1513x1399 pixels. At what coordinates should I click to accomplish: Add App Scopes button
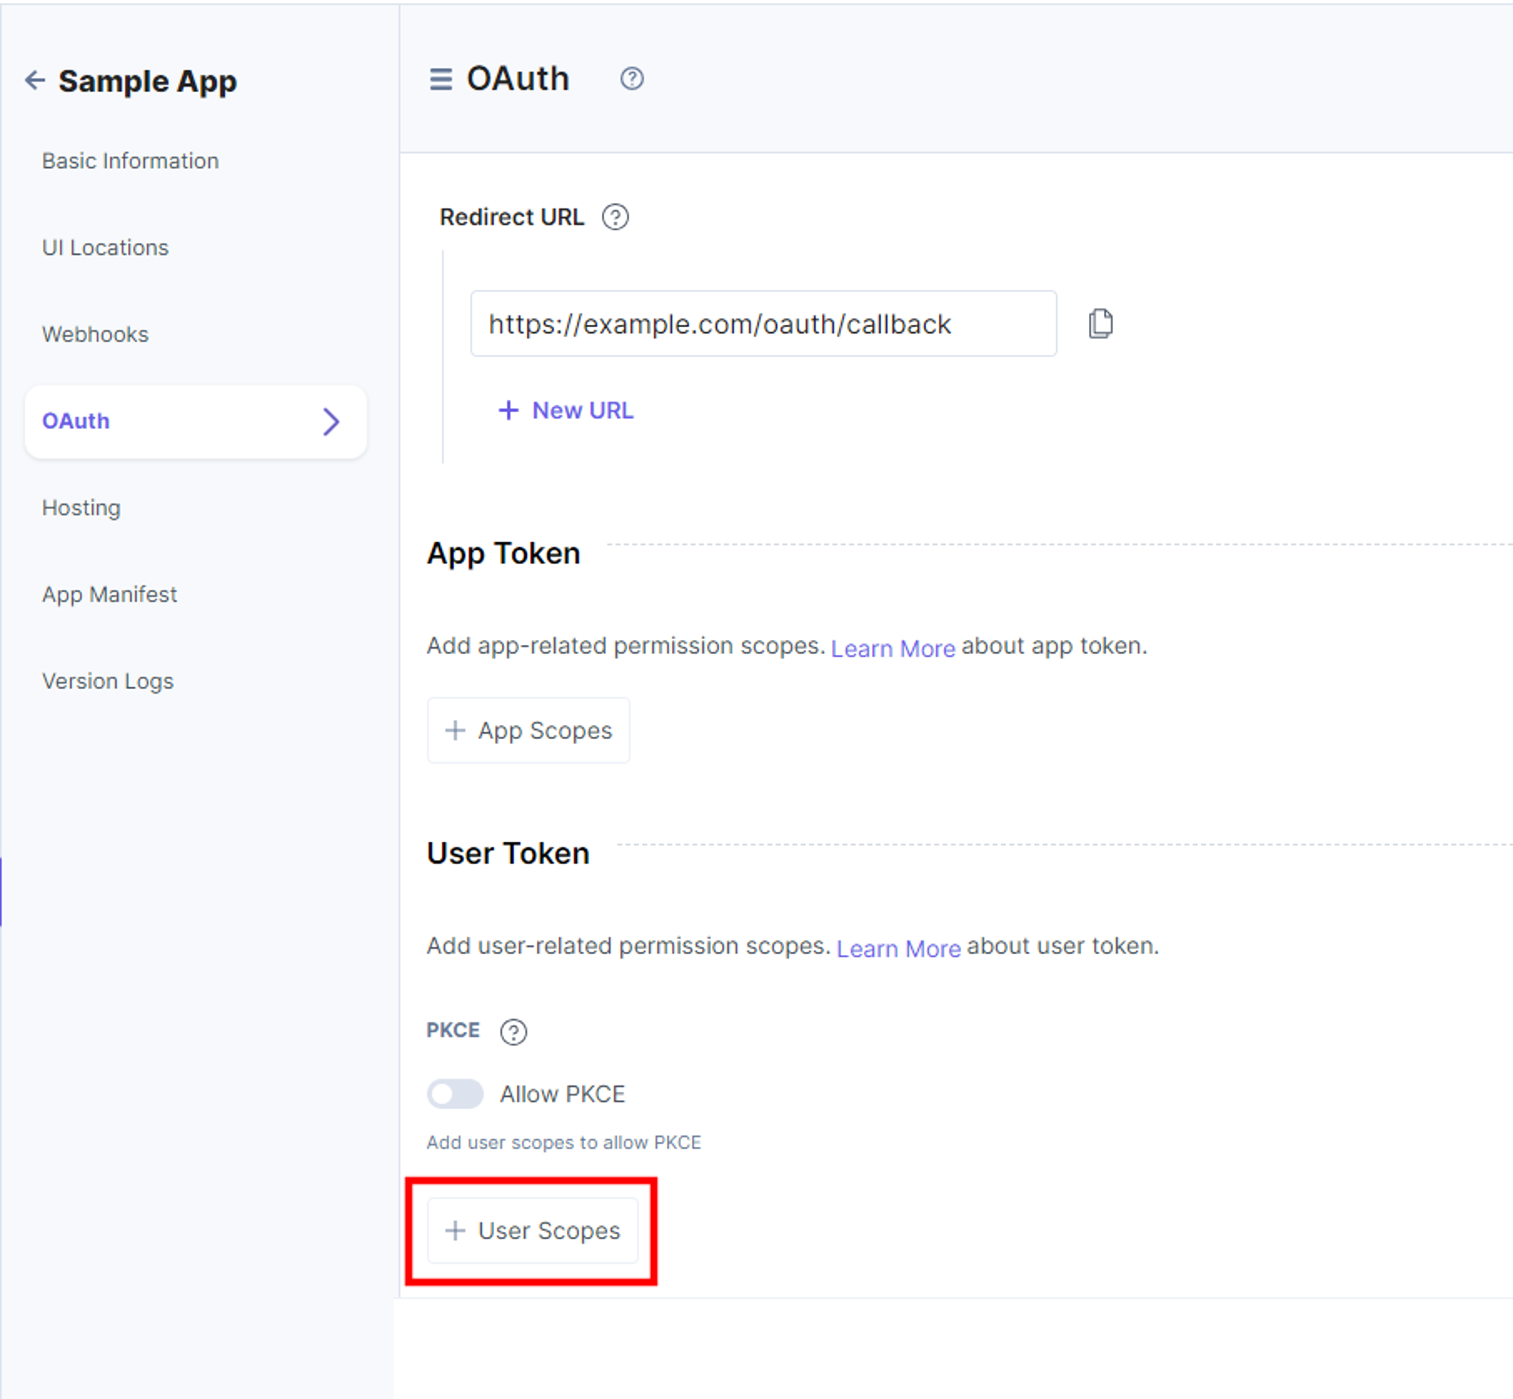click(529, 731)
